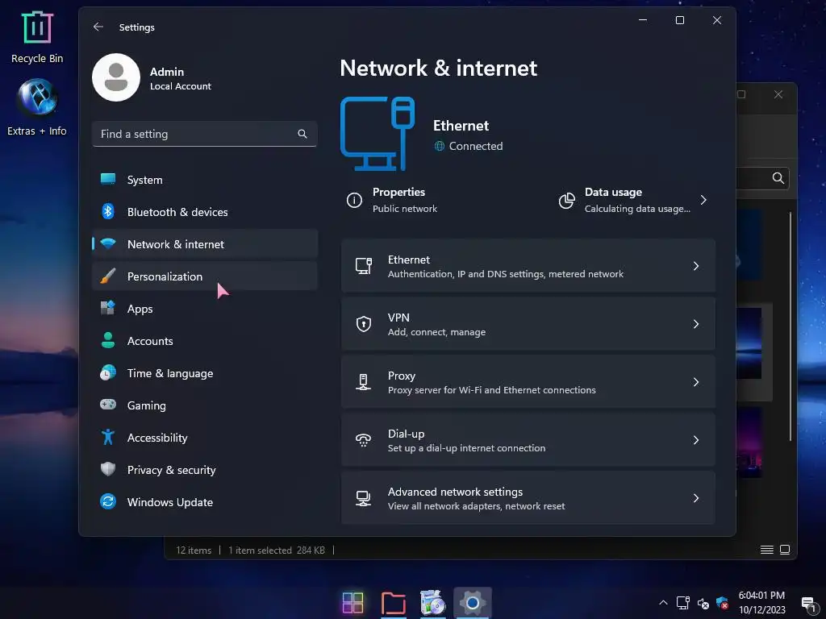Click the Proxy server icon
This screenshot has height=619, width=826.
point(363,381)
